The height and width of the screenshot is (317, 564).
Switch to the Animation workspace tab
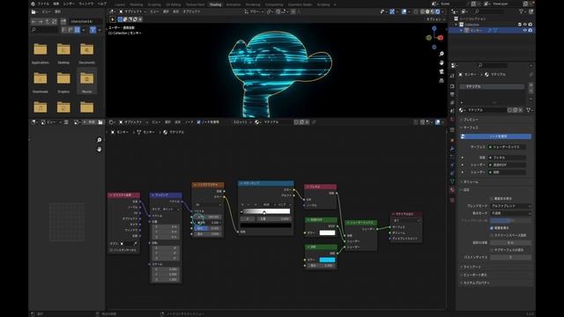coord(233,4)
